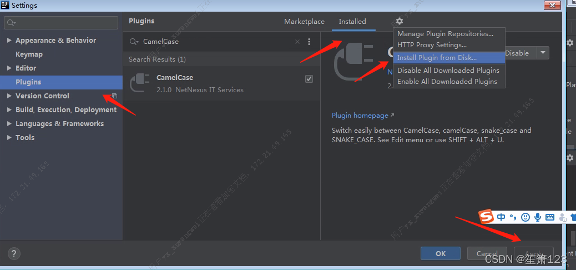This screenshot has width=576, height=270.
Task: Click the Search Results (1) header
Action: click(157, 59)
